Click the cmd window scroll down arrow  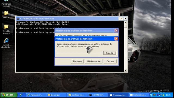(x=125, y=70)
